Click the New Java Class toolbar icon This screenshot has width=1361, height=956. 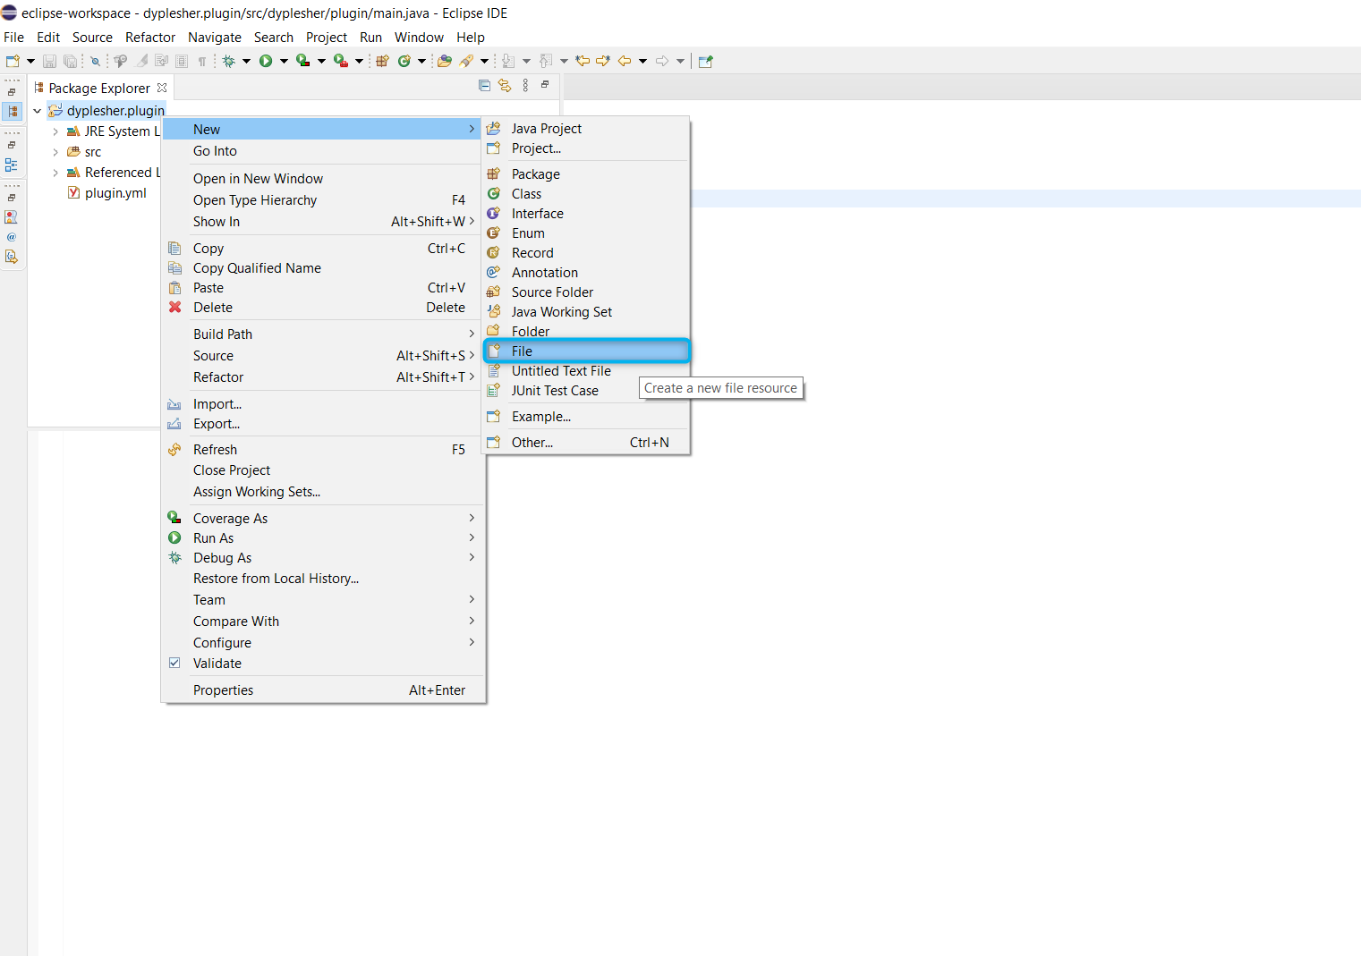point(404,61)
